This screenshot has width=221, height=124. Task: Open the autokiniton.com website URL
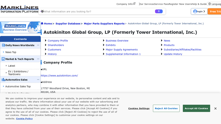click(59, 76)
